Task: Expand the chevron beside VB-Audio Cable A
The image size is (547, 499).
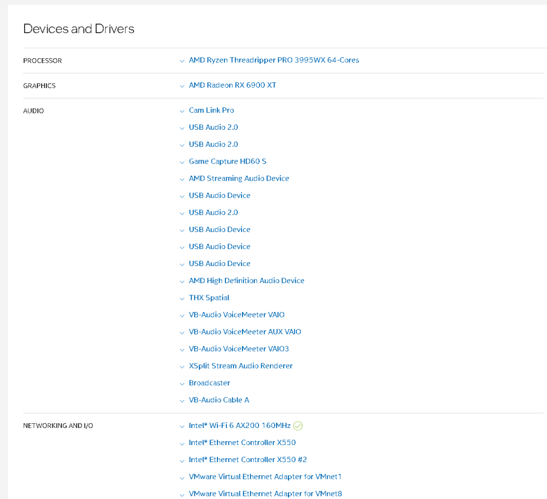Action: (x=182, y=401)
